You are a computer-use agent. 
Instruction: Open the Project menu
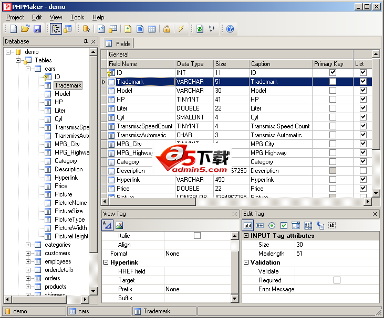point(15,17)
